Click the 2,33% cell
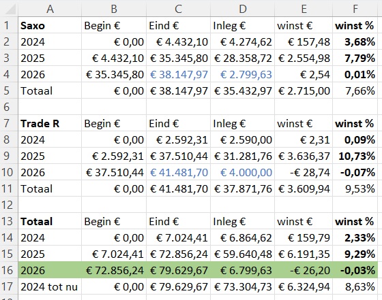This screenshot has height=300, width=382. point(355,237)
